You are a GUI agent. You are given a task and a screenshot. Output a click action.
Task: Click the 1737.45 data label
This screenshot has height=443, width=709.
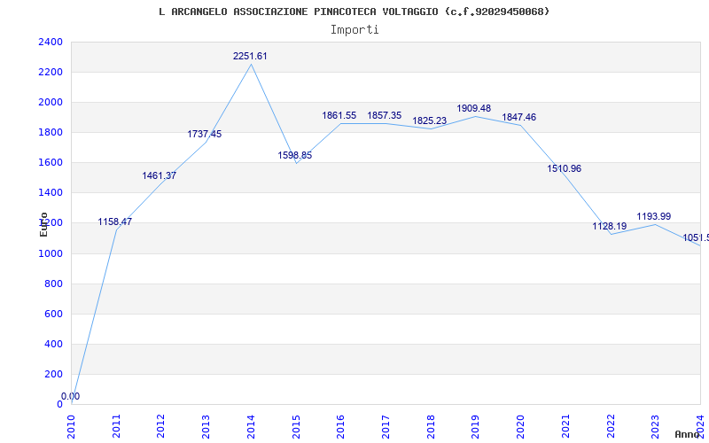pyautogui.click(x=205, y=135)
